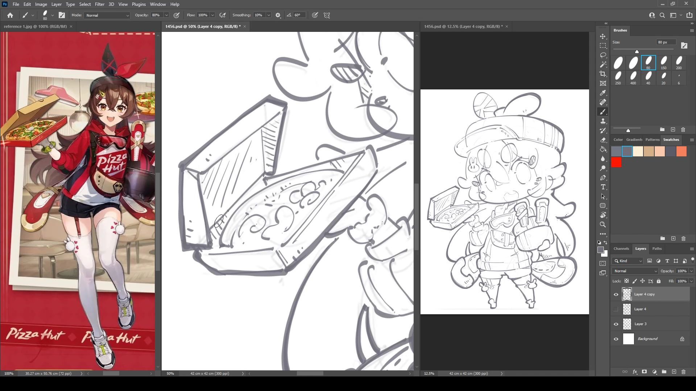The height and width of the screenshot is (391, 696).
Task: Select the Horizontal Type tool
Action: (x=603, y=187)
